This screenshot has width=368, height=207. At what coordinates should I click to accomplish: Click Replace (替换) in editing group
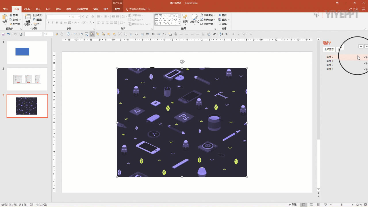coord(223,20)
